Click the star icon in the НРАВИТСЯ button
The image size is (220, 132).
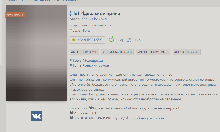(74, 40)
